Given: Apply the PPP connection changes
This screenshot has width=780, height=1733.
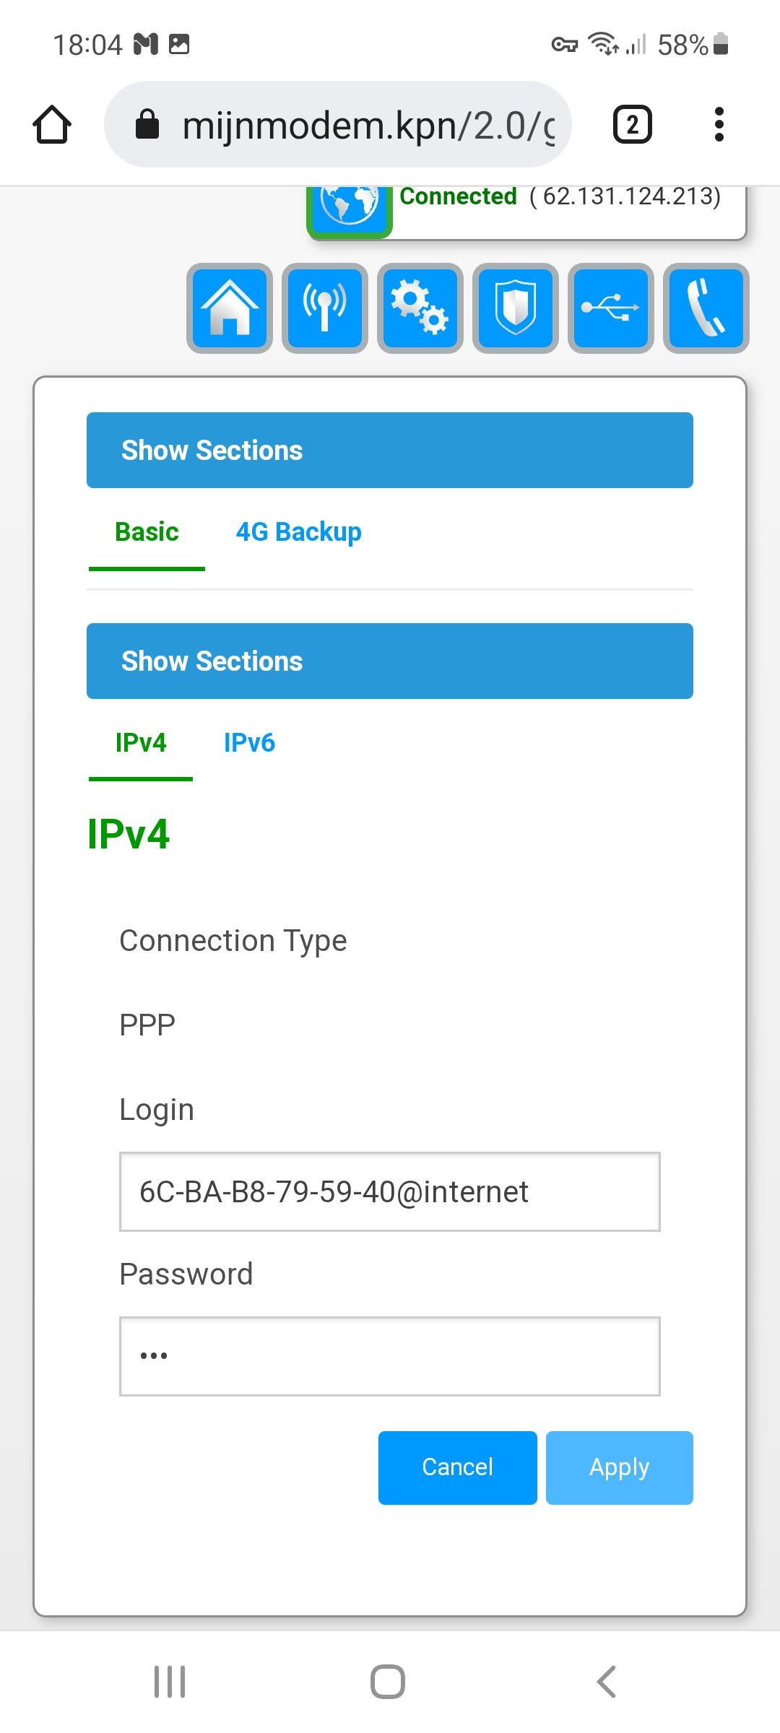Looking at the screenshot, I should (619, 1467).
